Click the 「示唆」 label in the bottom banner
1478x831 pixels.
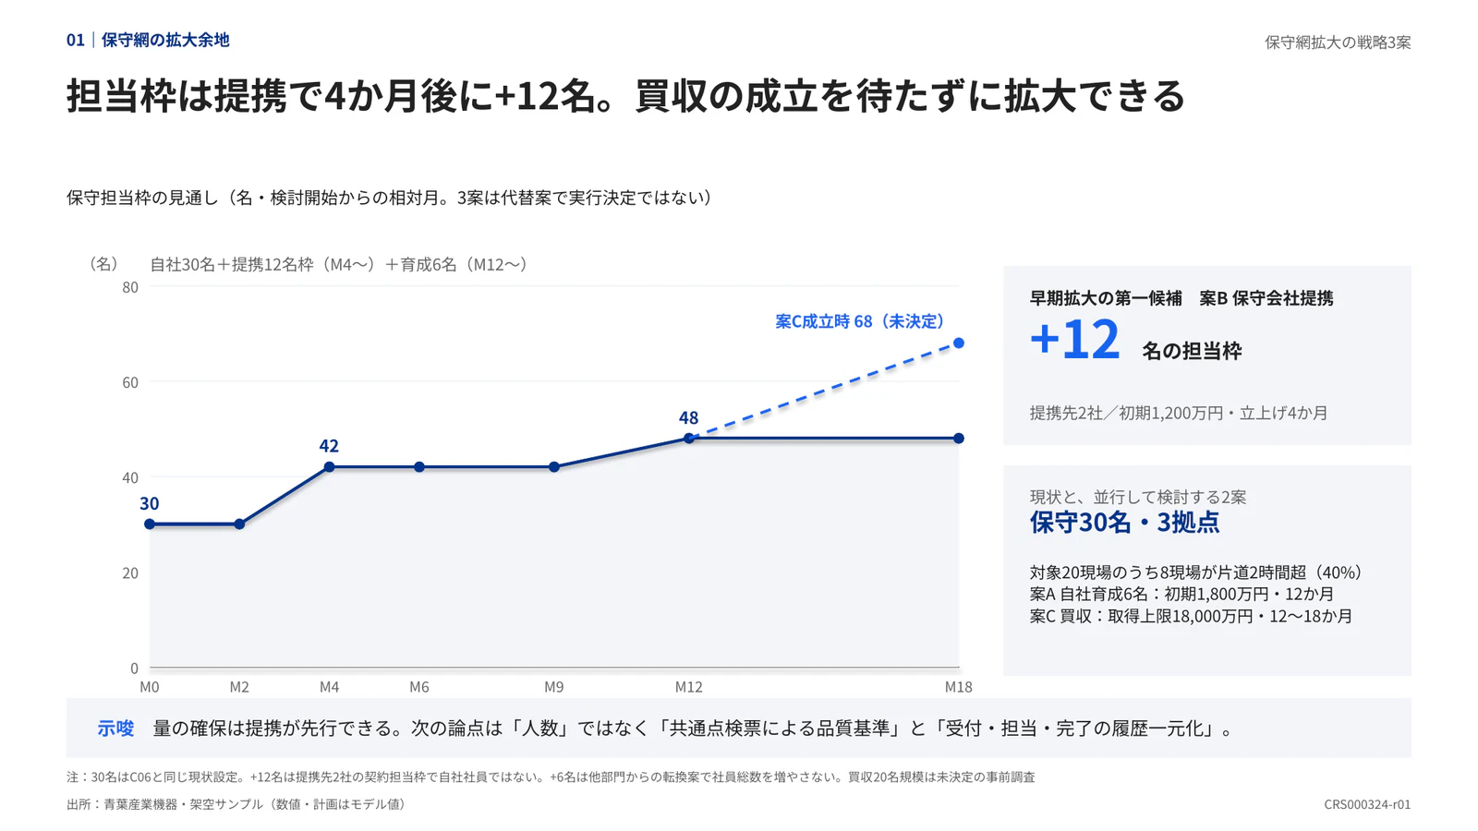pyautogui.click(x=115, y=729)
